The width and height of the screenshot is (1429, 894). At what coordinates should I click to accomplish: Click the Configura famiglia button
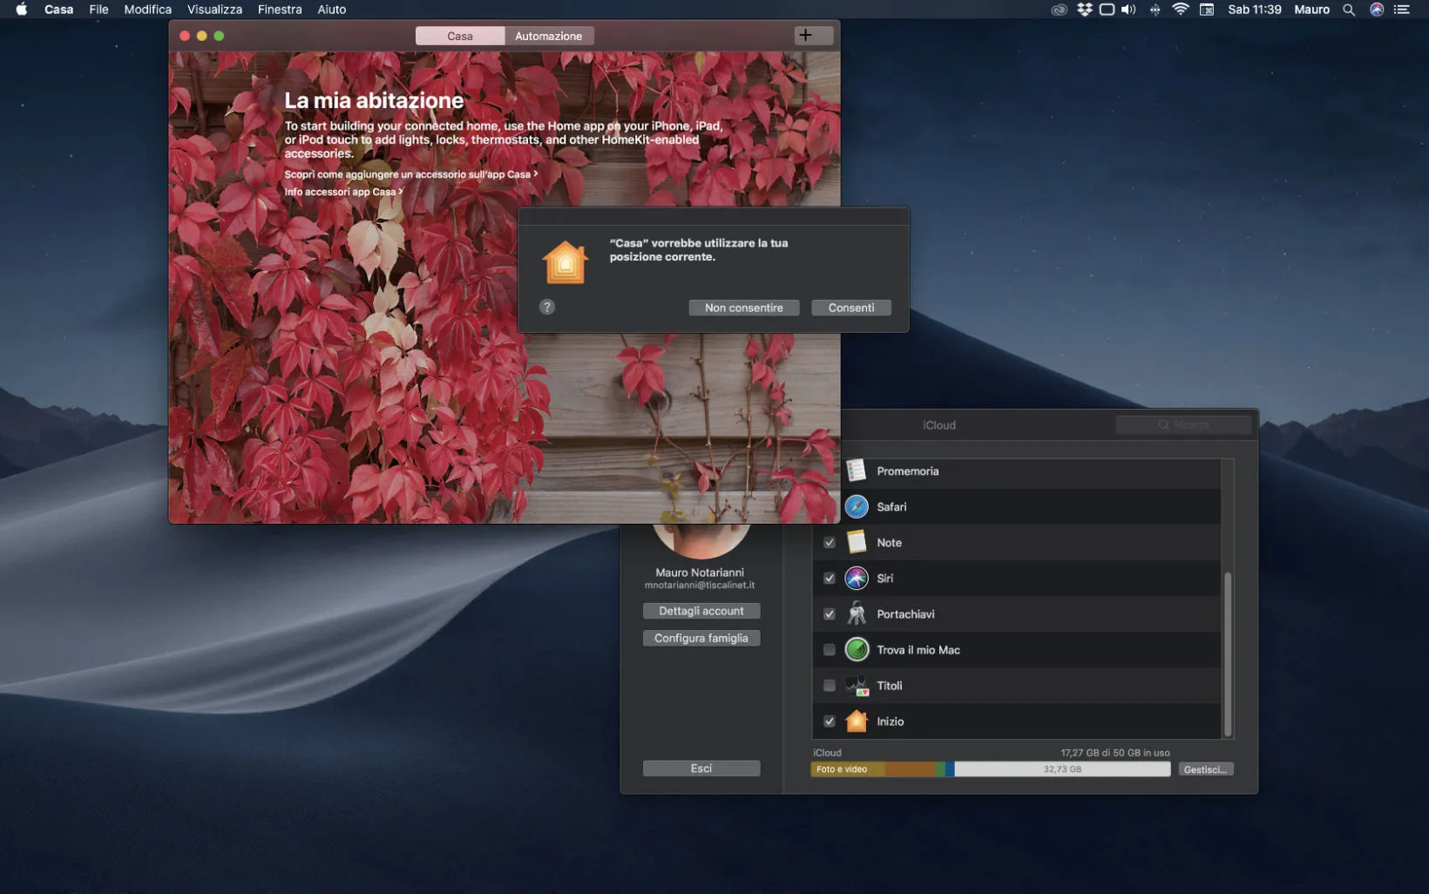pos(701,638)
